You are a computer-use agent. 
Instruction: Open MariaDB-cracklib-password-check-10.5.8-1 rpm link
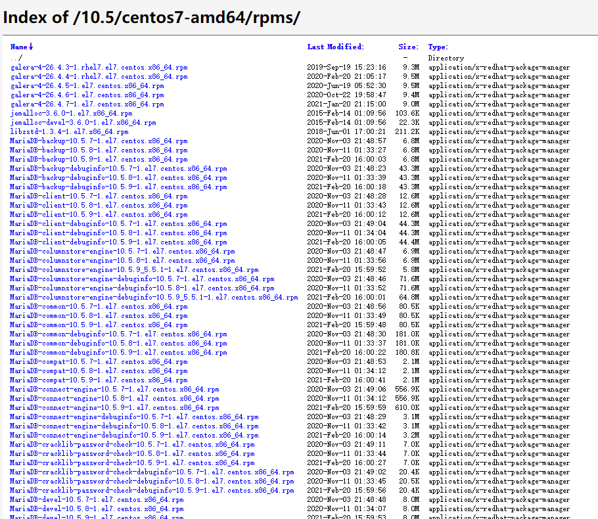(132, 453)
